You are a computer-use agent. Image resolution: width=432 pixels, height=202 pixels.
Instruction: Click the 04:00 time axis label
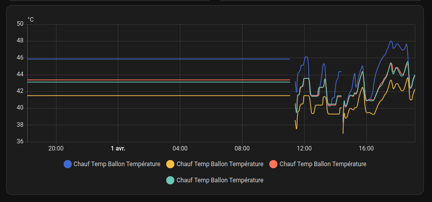[180, 148]
